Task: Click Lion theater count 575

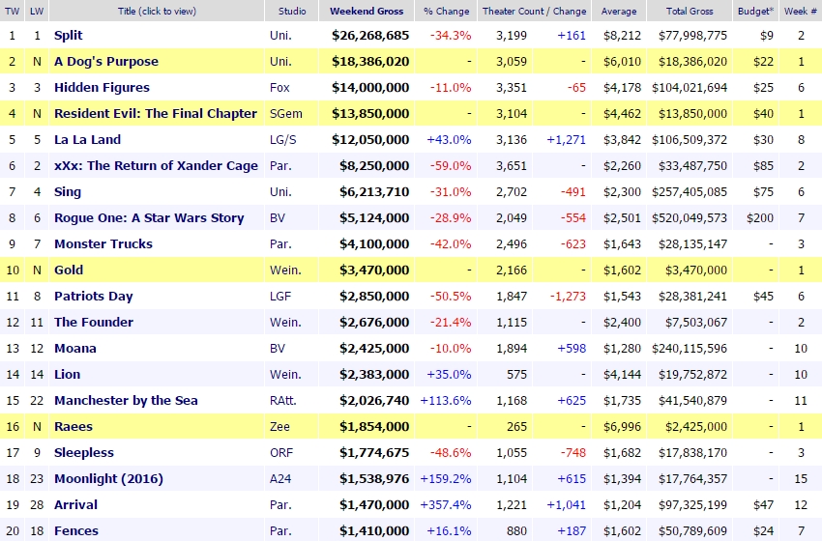Action: click(x=516, y=375)
